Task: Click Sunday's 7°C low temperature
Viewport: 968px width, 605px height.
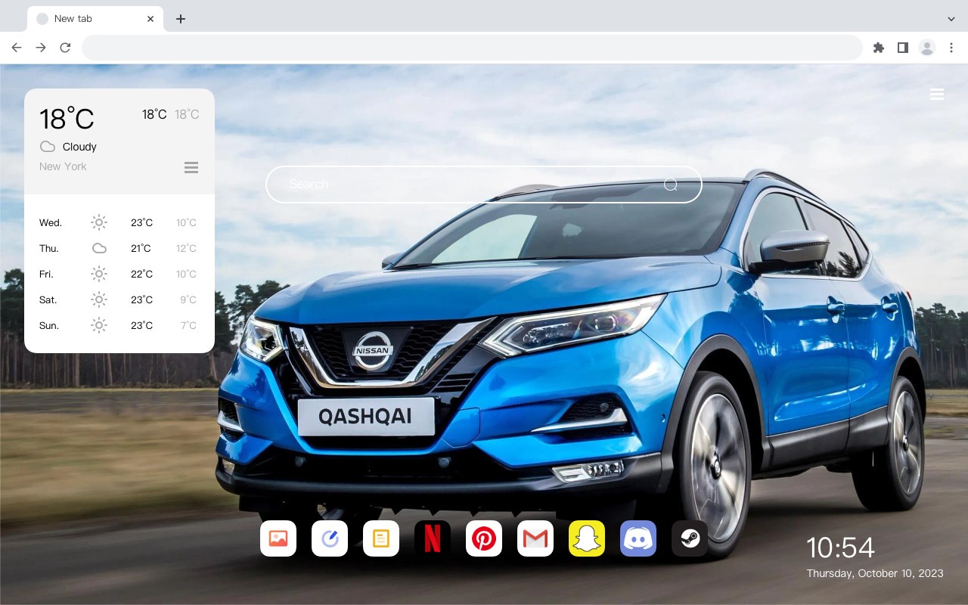Action: (x=188, y=325)
